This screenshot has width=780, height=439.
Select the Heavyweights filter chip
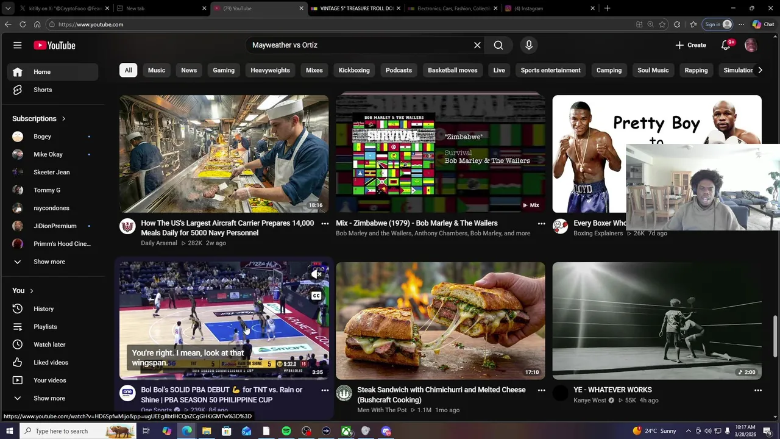270,70
